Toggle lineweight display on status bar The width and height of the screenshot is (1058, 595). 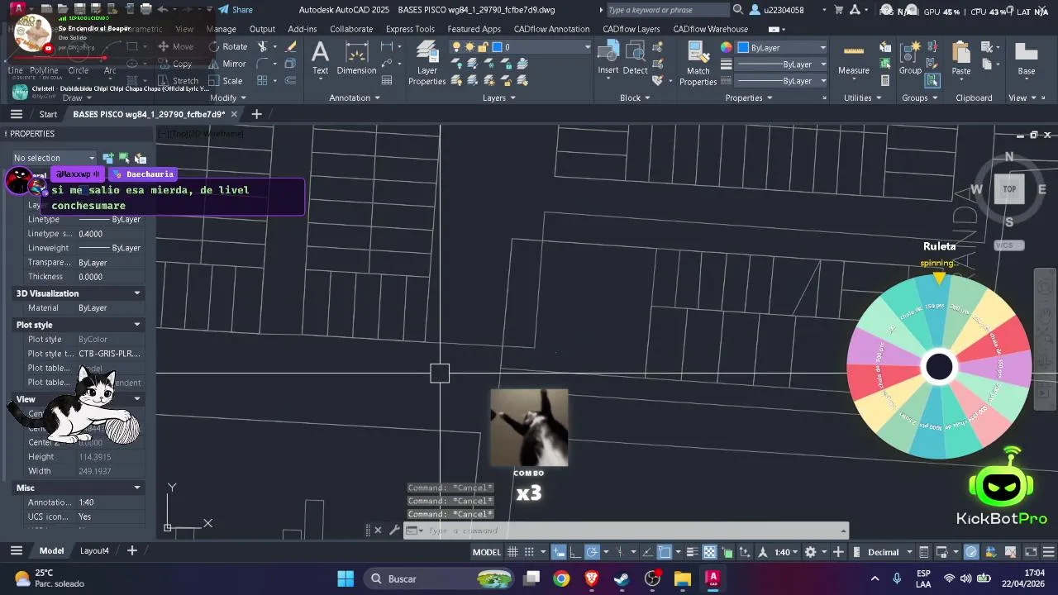693,552
